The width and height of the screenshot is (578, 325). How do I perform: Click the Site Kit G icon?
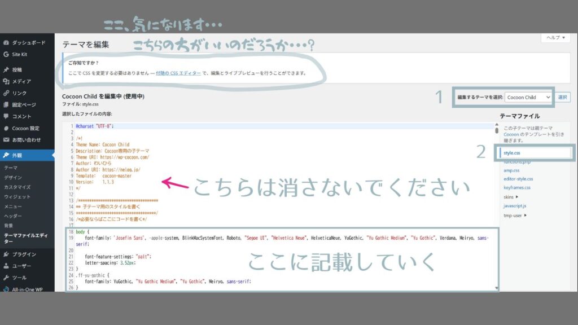pyautogui.click(x=6, y=54)
